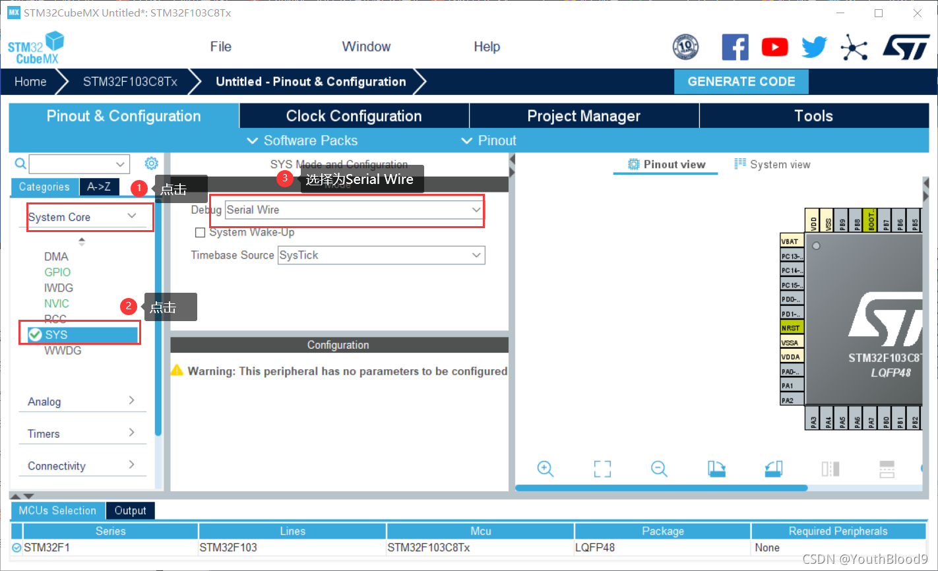
Task: Expand the Timers category
Action: point(82,433)
